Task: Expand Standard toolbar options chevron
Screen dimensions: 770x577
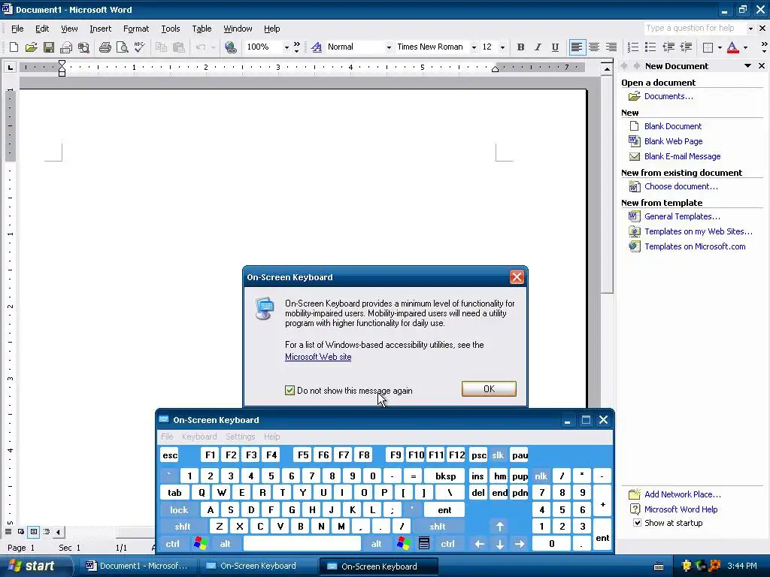Action: coord(296,47)
